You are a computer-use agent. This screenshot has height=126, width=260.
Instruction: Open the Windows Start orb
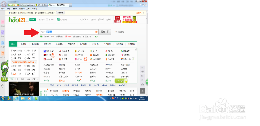3,98
